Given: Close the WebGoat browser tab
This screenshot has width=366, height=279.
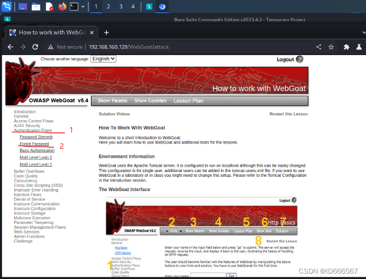Looking at the screenshot, I should point(91,32).
